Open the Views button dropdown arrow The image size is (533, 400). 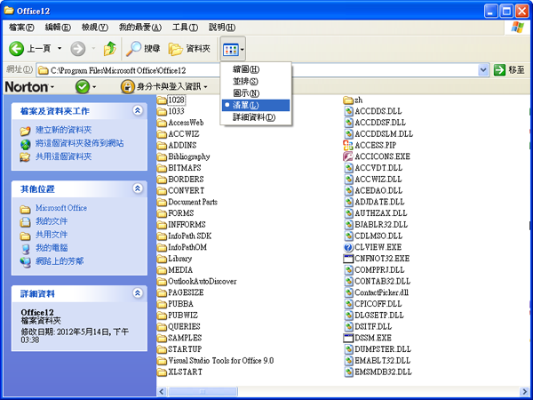pyautogui.click(x=242, y=50)
